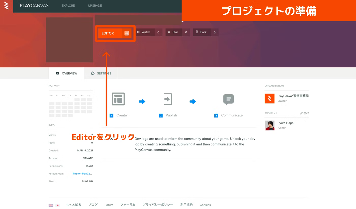
Task: Switch language with the Japan flag
Action: click(58, 205)
